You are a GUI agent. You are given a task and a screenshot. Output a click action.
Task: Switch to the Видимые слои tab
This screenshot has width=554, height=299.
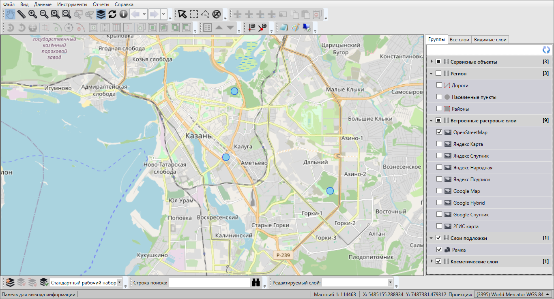pyautogui.click(x=490, y=40)
